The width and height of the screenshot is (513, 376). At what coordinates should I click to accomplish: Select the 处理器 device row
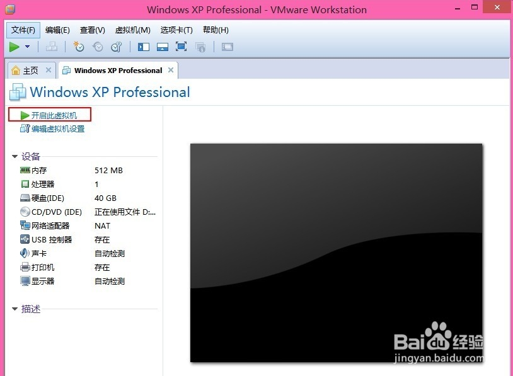click(88, 184)
